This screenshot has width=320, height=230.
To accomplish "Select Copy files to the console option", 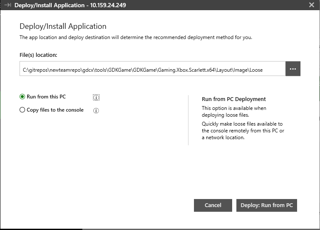I will [x=22, y=110].
